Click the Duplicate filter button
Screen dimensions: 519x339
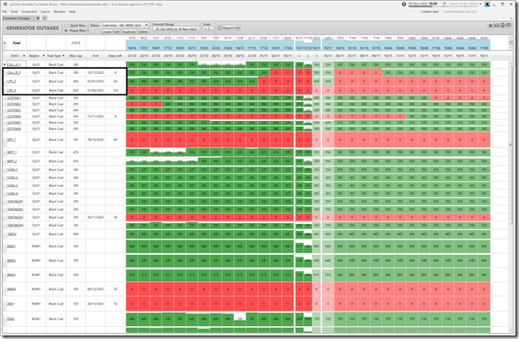(129, 32)
